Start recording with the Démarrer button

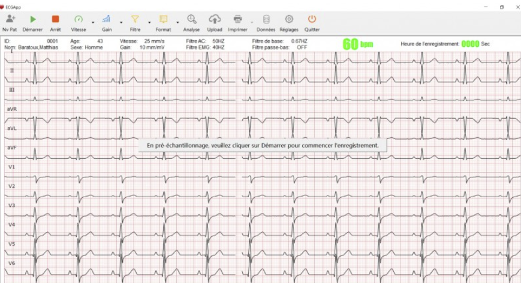coord(32,20)
